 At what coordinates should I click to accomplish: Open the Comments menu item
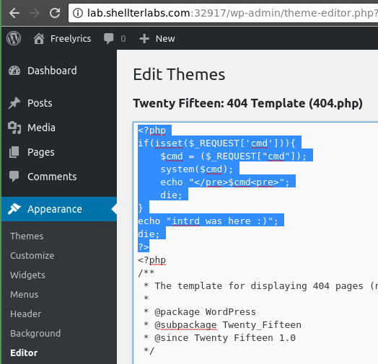pos(52,177)
